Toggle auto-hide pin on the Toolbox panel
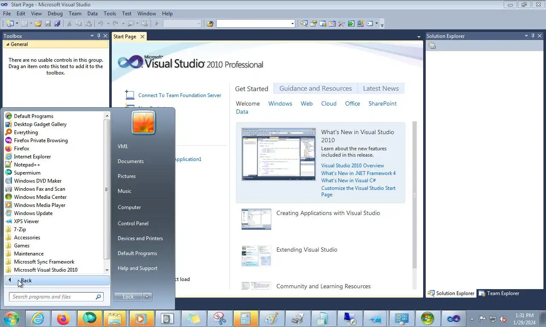This screenshot has height=327, width=546. (99, 36)
